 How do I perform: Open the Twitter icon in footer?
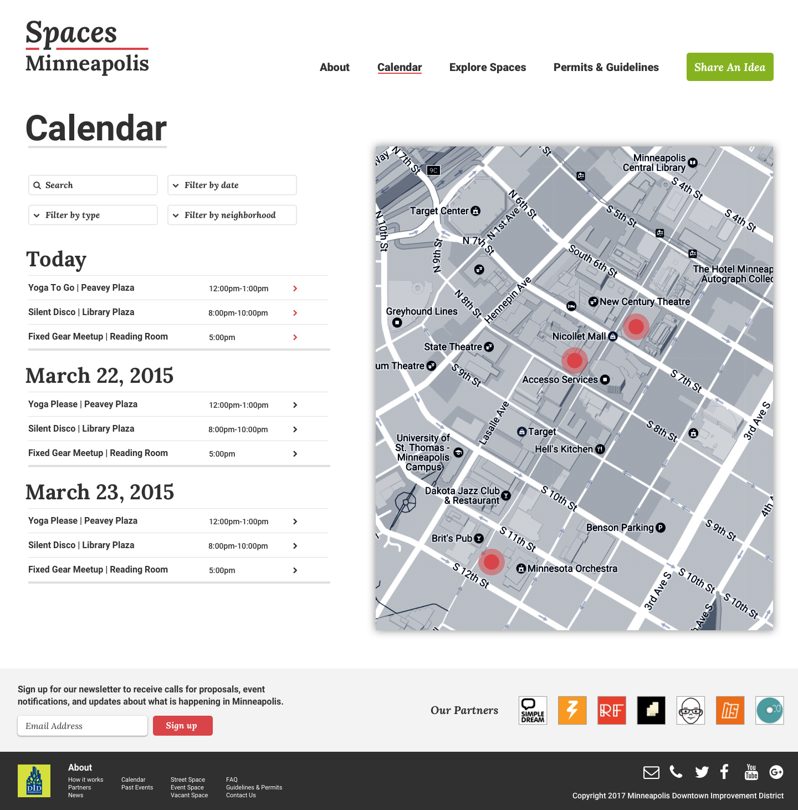click(x=702, y=772)
